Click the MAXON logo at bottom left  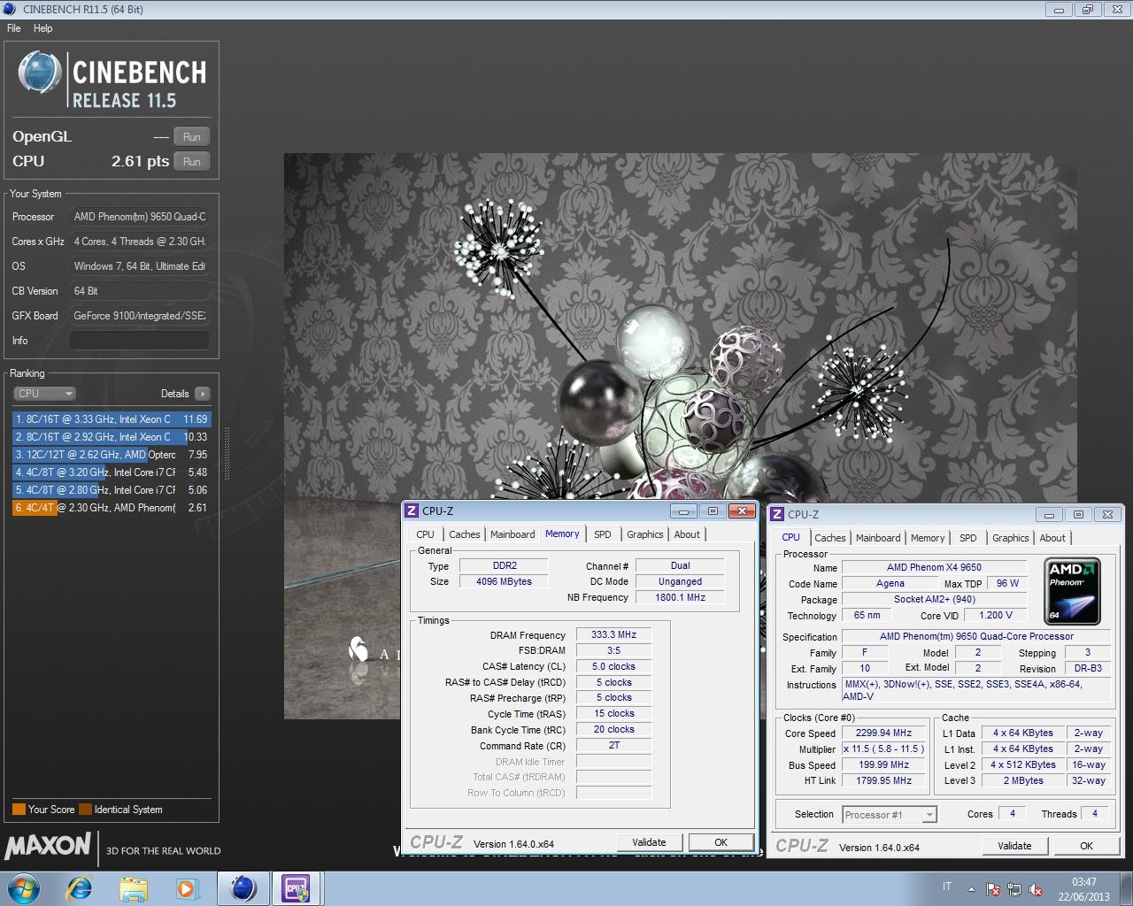(48, 847)
